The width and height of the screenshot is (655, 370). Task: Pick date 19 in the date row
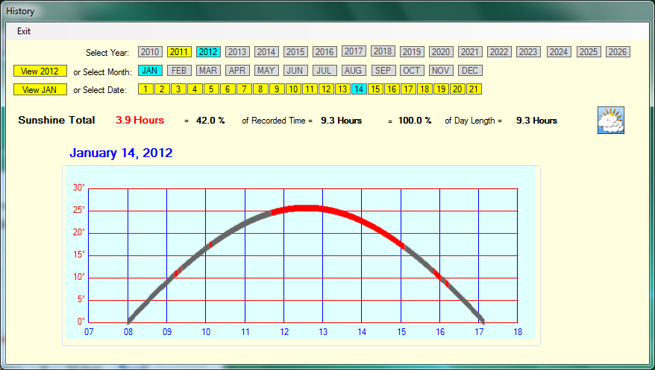point(441,89)
